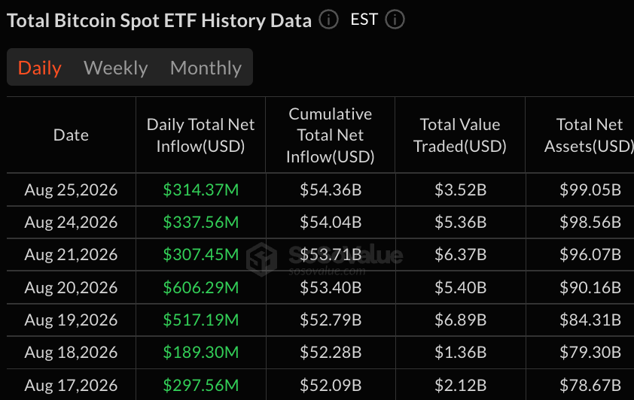Click the $5.36B value traded cell
Viewport: 634px width, 400px height.
click(x=461, y=222)
